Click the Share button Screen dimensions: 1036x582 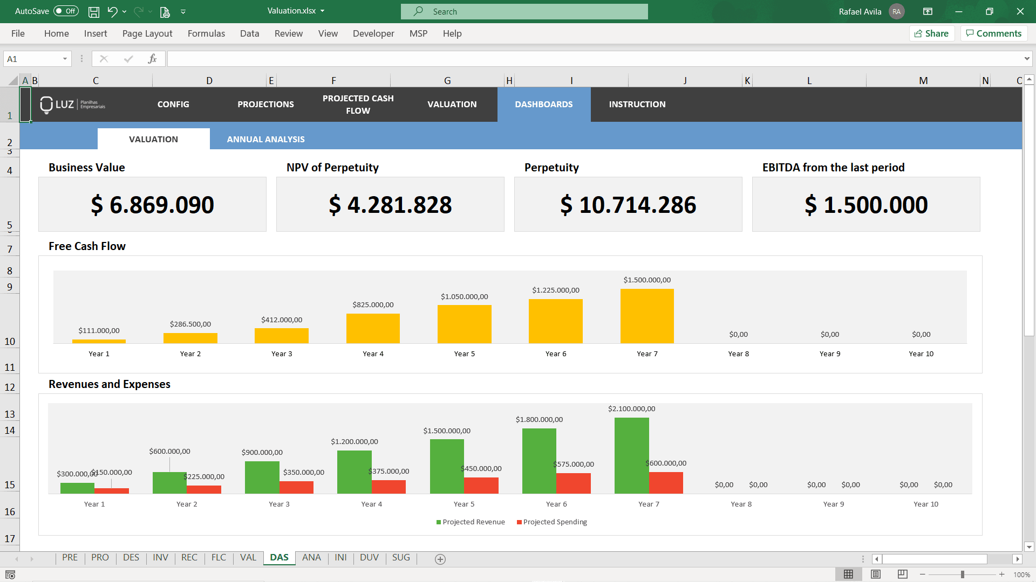932,33
